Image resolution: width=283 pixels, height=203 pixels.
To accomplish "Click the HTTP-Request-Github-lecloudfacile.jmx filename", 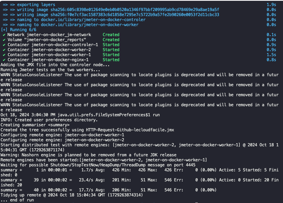I will (130, 130).
